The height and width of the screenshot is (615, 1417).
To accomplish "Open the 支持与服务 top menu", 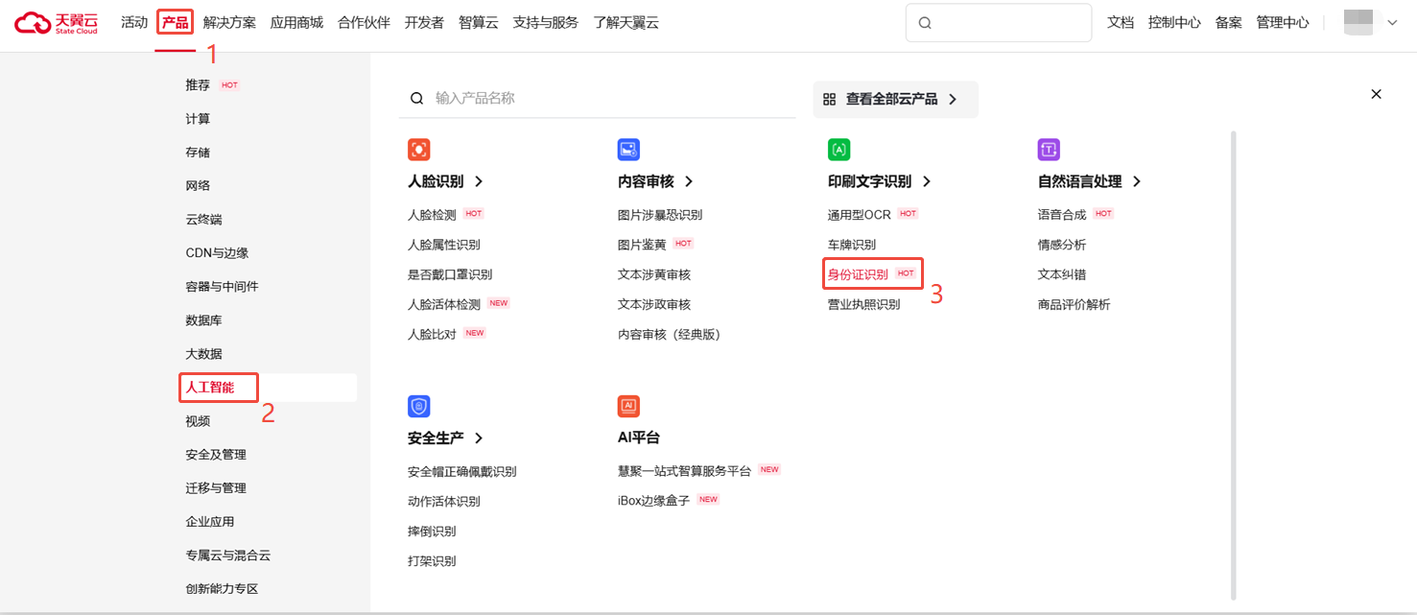I will click(546, 22).
